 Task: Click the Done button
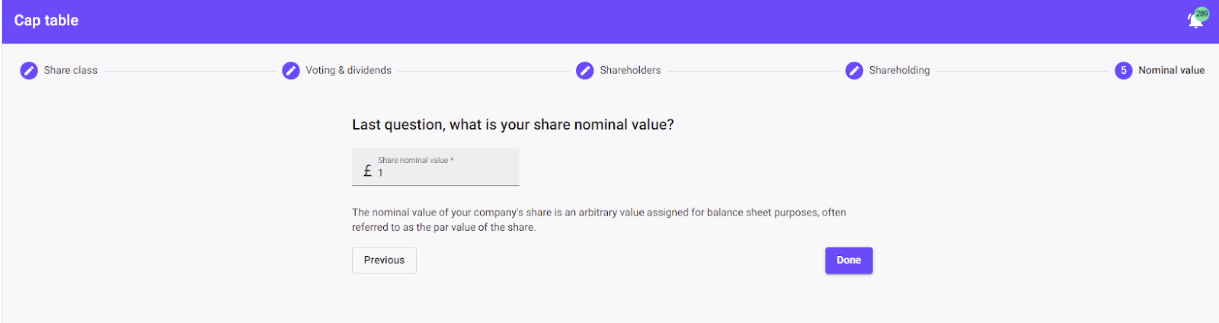(x=849, y=261)
